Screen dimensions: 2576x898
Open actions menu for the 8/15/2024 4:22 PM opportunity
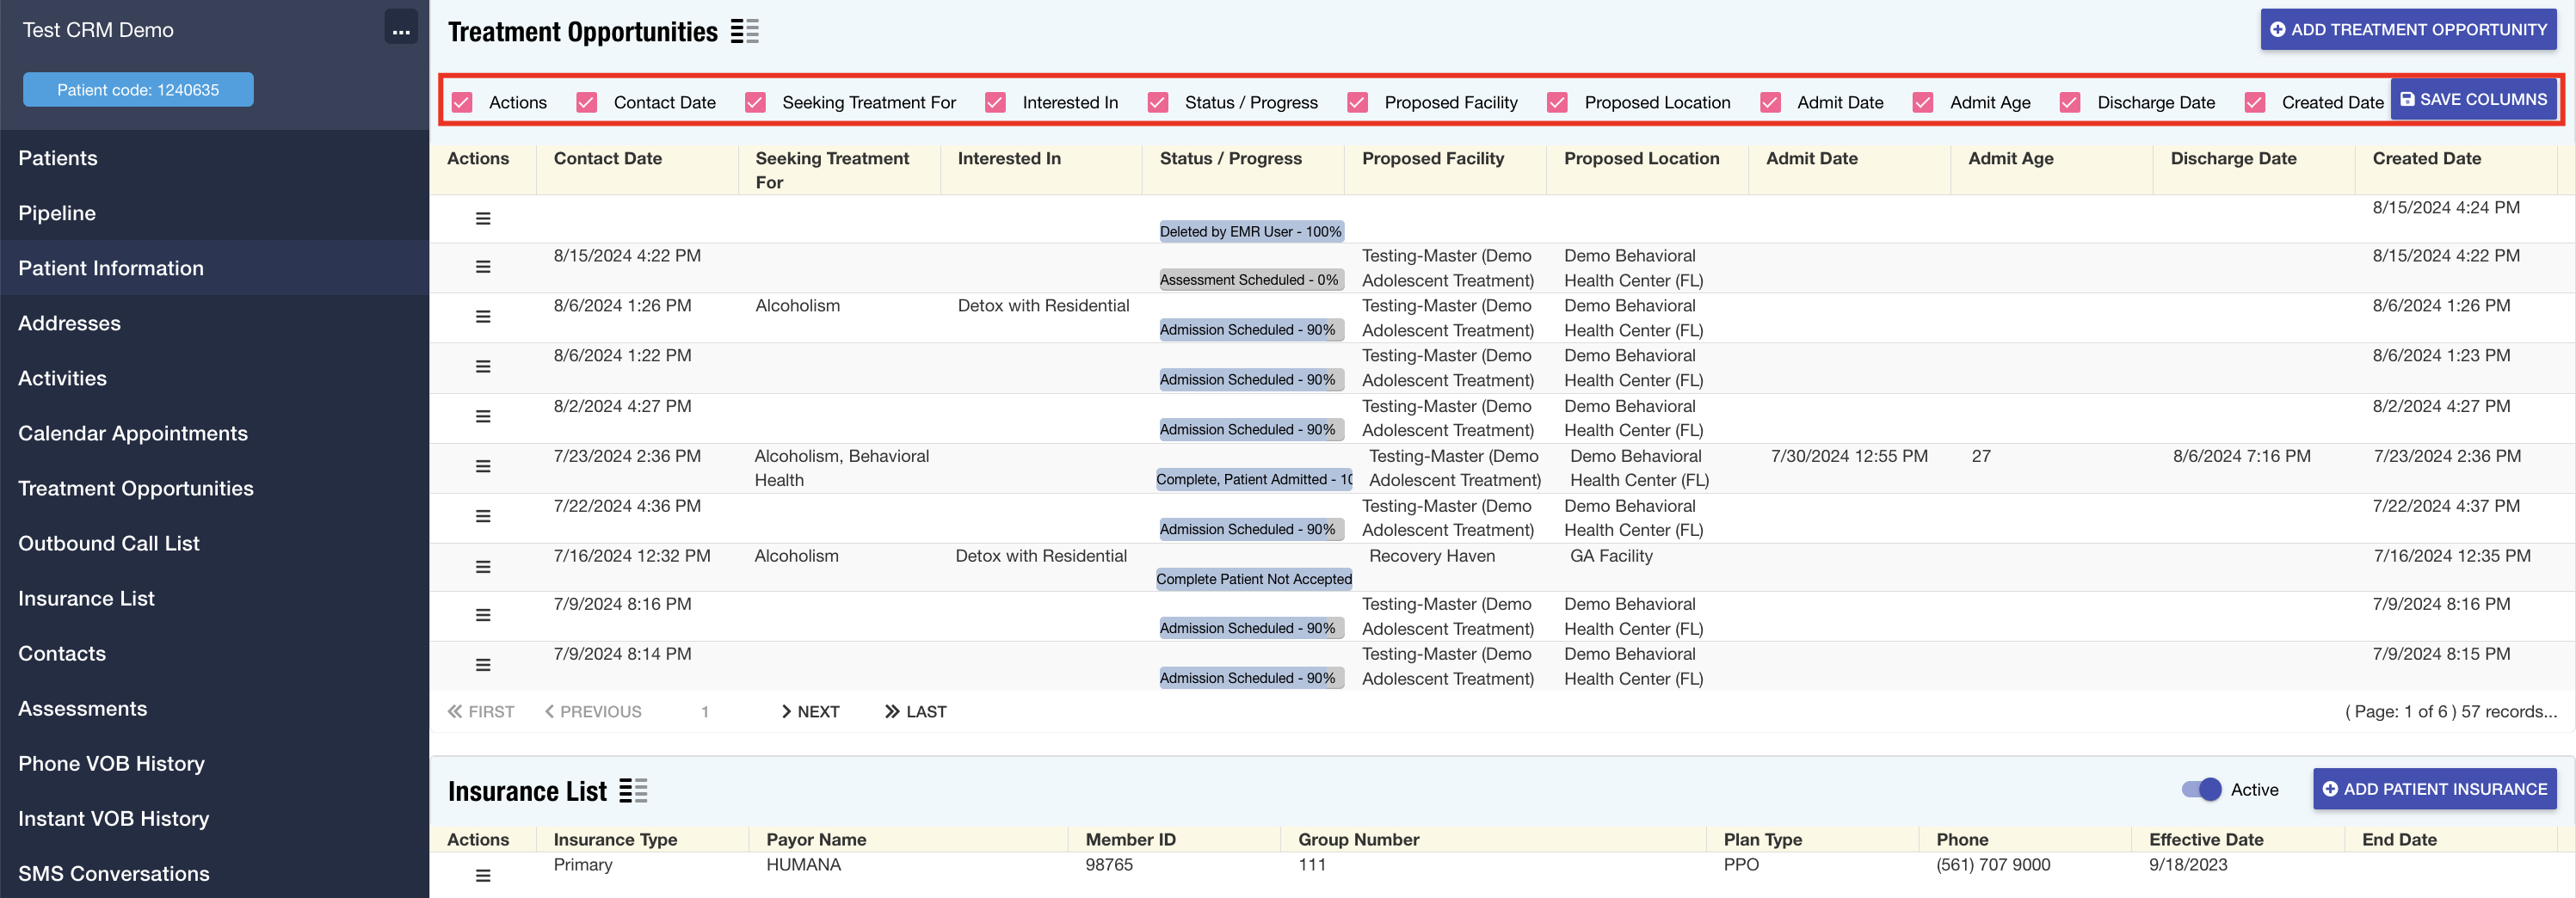pos(483,267)
